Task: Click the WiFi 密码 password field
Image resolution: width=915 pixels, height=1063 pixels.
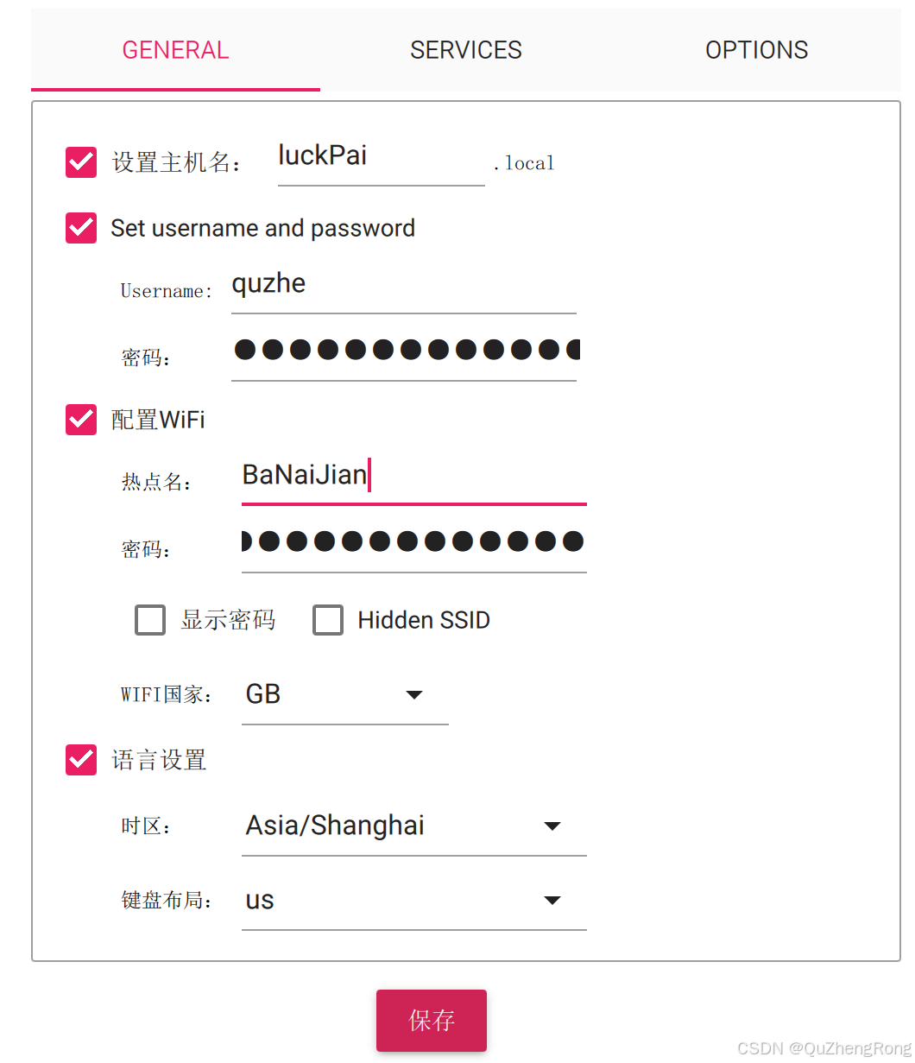Action: tap(413, 542)
